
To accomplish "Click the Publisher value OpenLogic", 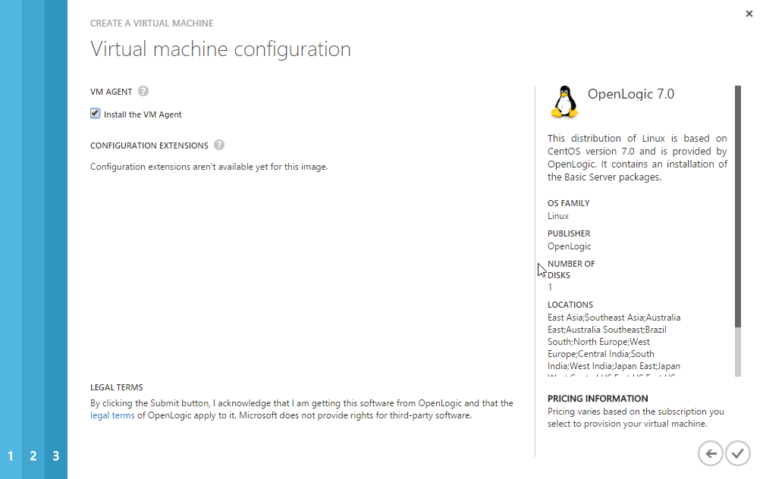I will 569,246.
